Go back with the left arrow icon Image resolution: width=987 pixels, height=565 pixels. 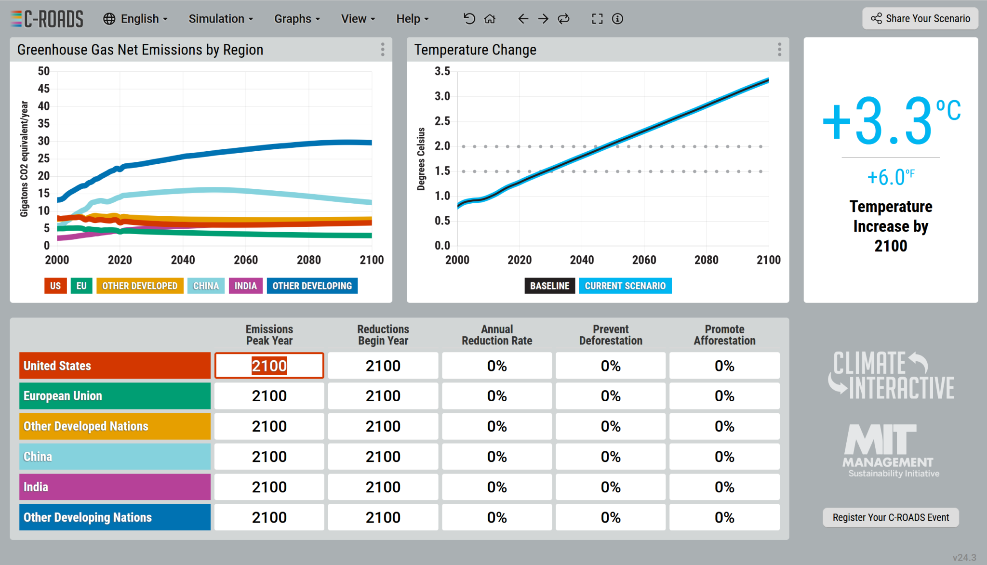[523, 19]
